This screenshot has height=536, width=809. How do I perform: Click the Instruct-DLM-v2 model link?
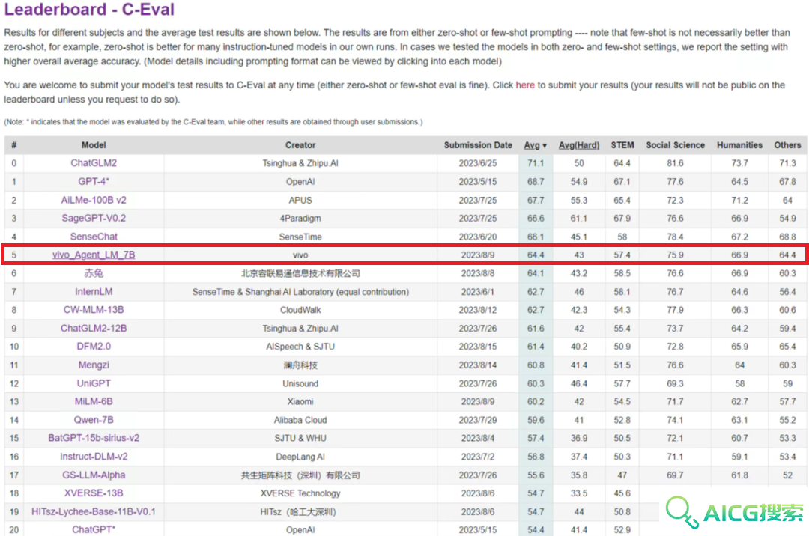(94, 457)
